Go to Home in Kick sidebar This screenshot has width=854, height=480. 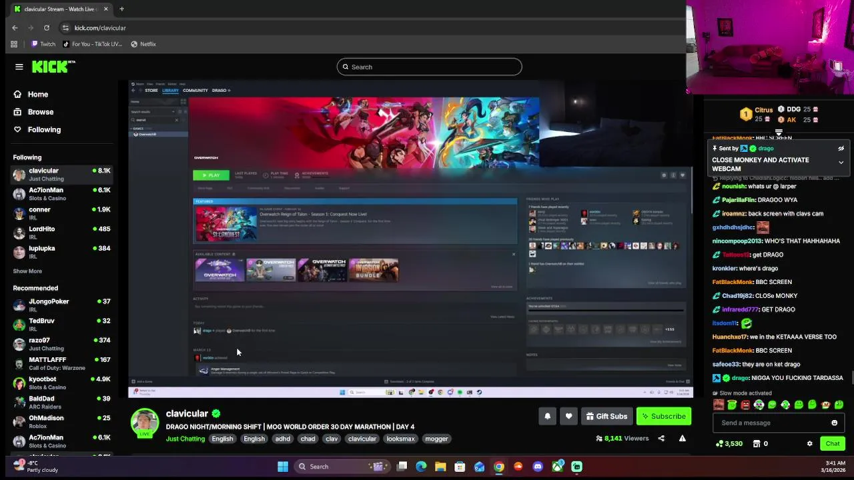[x=31, y=95]
